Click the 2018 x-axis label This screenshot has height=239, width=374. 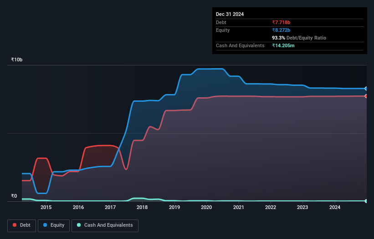point(142,207)
